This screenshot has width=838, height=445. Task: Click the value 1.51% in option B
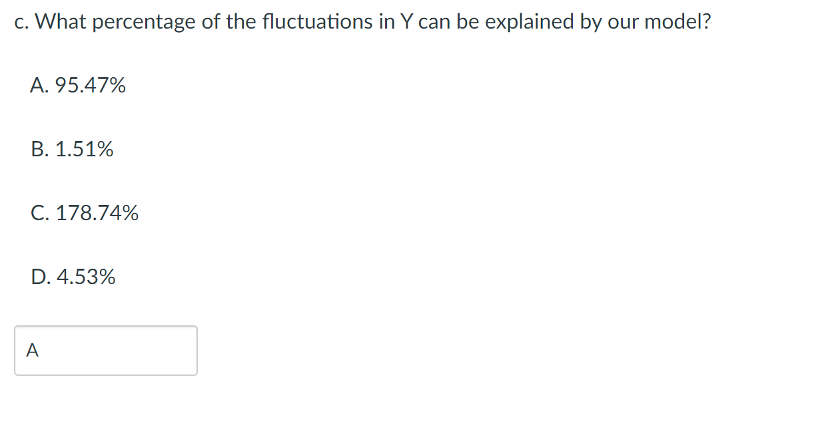pos(85,149)
